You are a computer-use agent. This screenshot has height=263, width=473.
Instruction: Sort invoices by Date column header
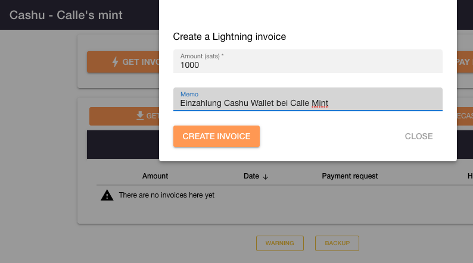point(251,176)
